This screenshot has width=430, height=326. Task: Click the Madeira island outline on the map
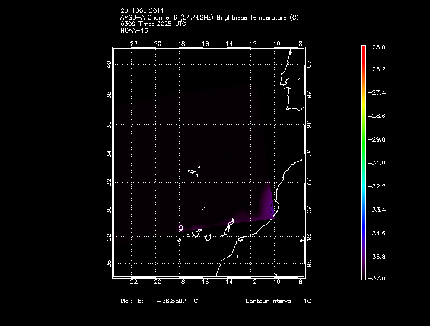[x=192, y=172]
